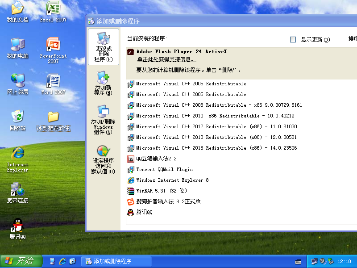Open the Excel 2007 desktop shortcut

tap(53, 12)
